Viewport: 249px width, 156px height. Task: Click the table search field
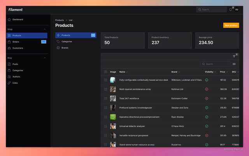(x=215, y=64)
